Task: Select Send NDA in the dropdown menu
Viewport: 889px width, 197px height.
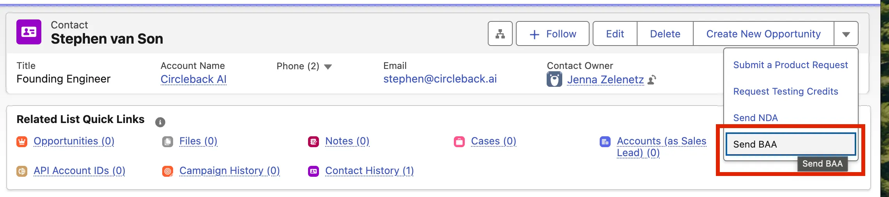Action: (x=755, y=118)
